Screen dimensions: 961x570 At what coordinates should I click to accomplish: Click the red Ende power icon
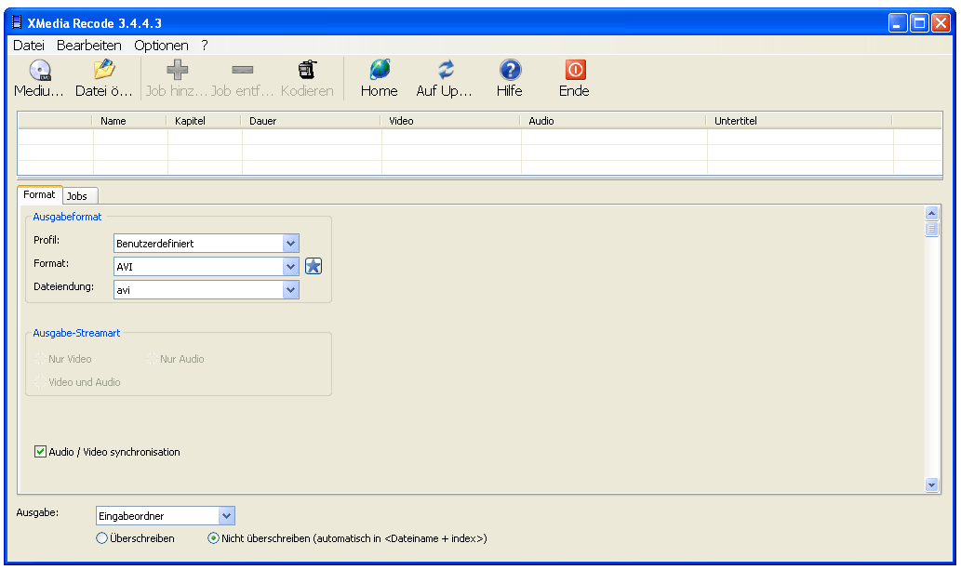[x=575, y=70]
